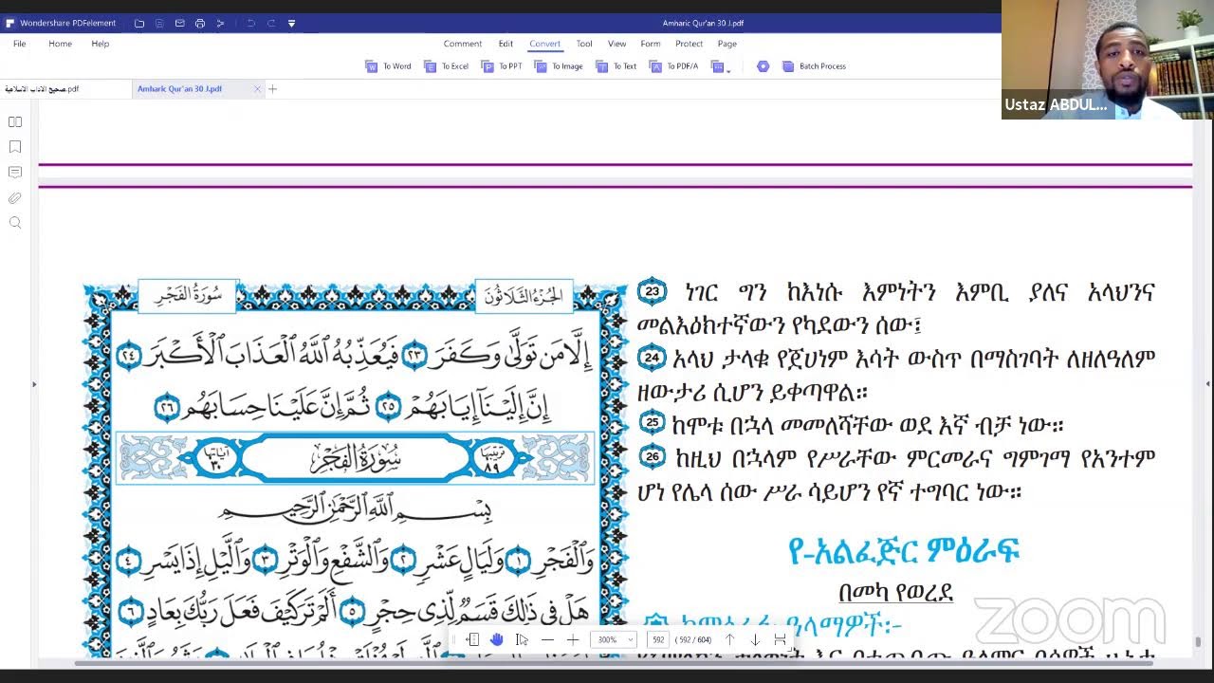Expand the left sidebar panel arrow
Screen dimensions: 1214x683
pyautogui.click(x=34, y=384)
